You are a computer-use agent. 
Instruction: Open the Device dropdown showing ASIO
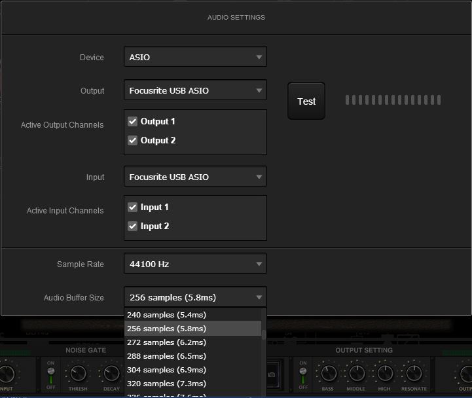click(x=195, y=56)
